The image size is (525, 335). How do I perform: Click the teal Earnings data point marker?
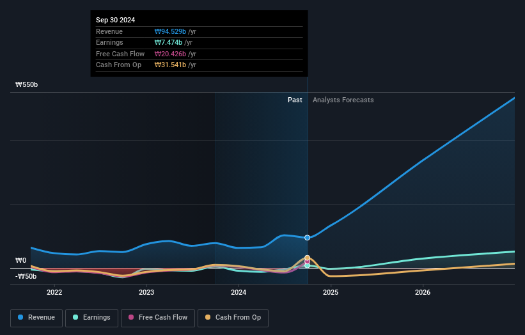pyautogui.click(x=307, y=266)
